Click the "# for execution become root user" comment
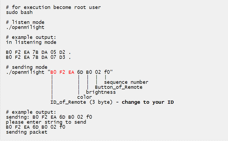The height and width of the screenshot is (141, 228). (53, 7)
